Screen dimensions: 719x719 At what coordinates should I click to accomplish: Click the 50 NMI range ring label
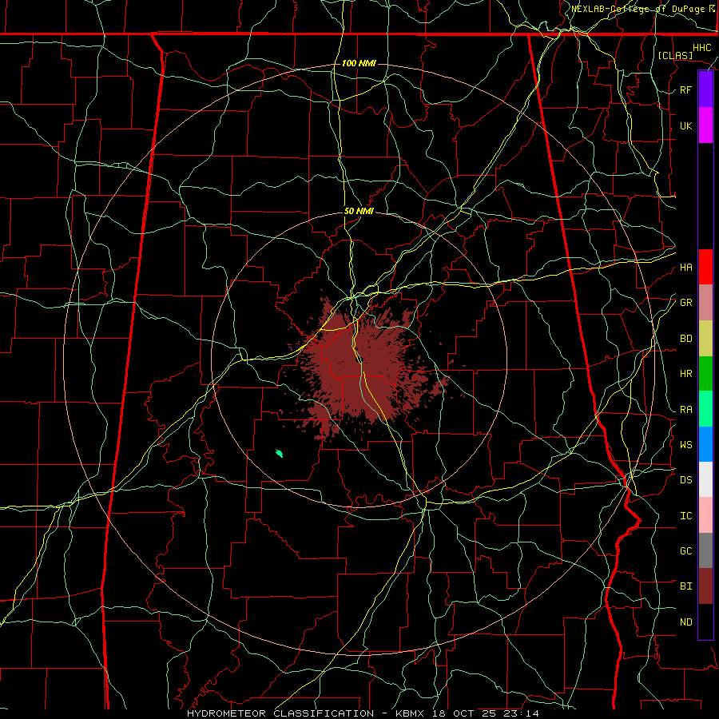tap(359, 211)
